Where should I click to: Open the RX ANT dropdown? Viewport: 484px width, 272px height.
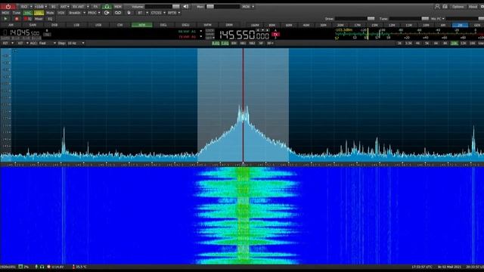coord(80,7)
